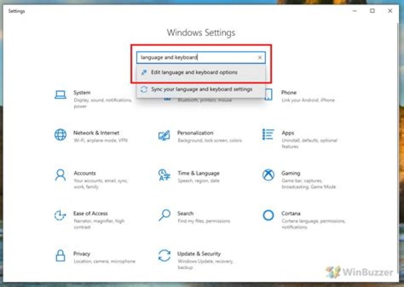Click 'Location, camera, microphone' description
The width and height of the screenshot is (404, 287).
pos(104,261)
